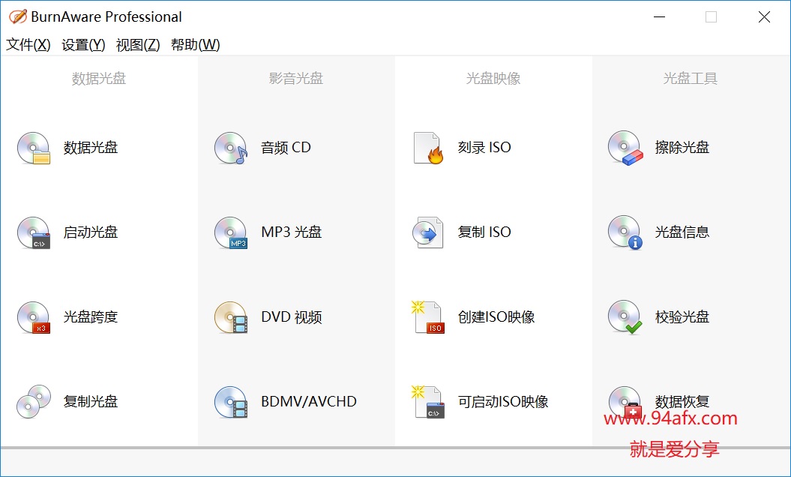Click the 光盘信息 text
791x477 pixels.
[682, 232]
